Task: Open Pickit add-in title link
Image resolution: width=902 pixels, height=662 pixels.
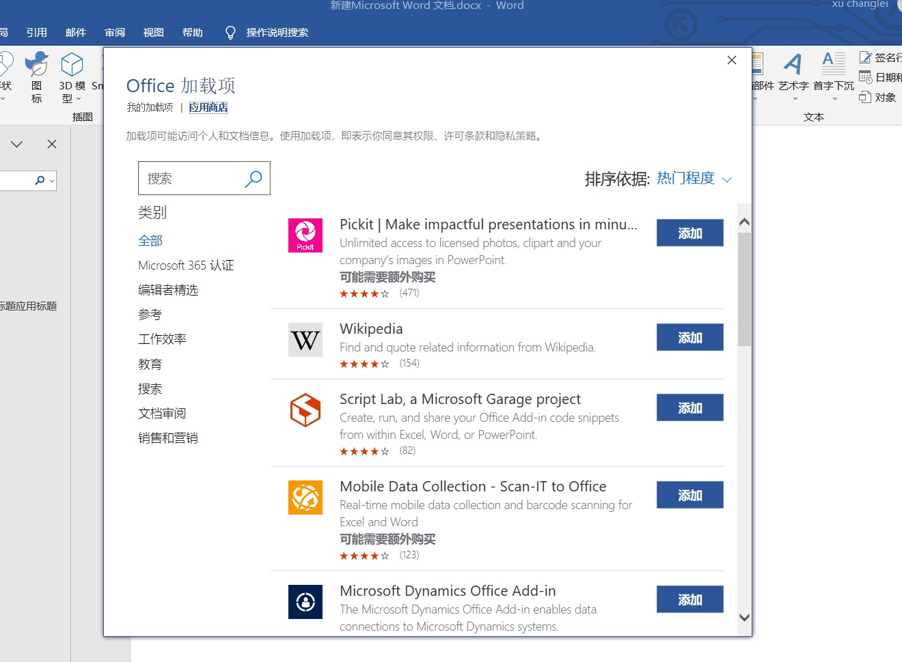Action: coord(489,225)
